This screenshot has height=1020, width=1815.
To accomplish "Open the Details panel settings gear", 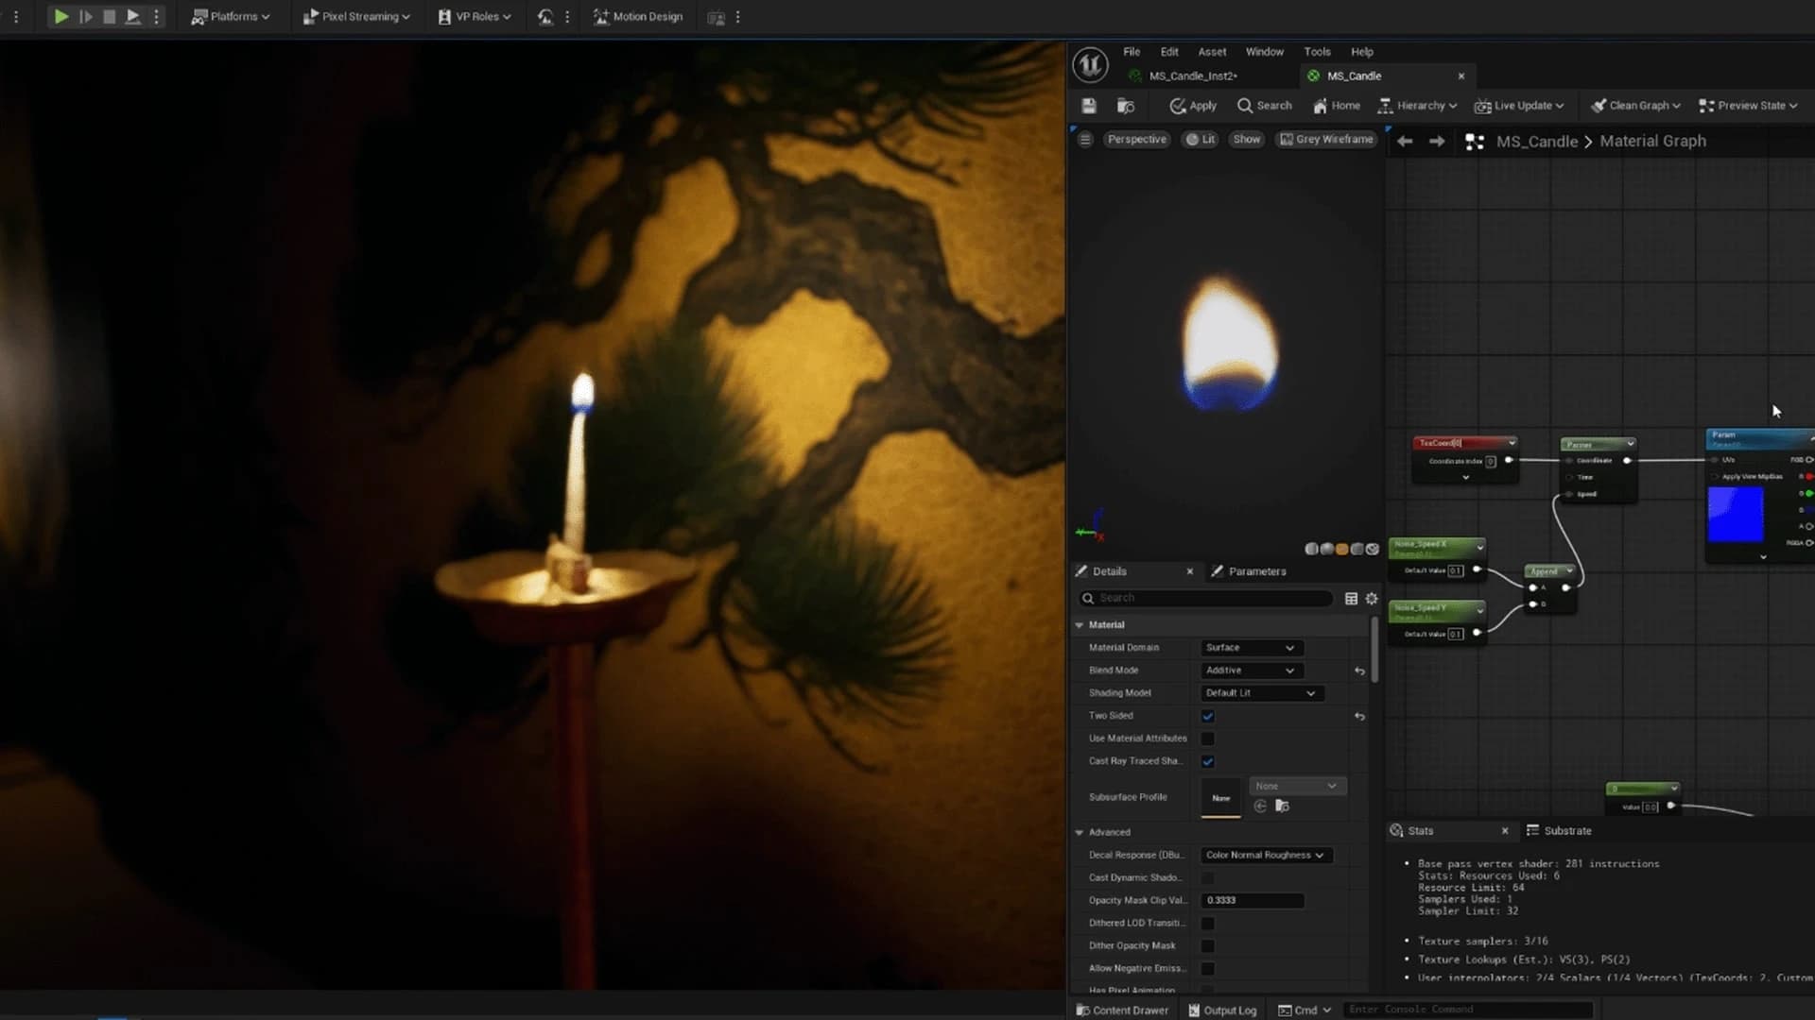I will [1372, 598].
